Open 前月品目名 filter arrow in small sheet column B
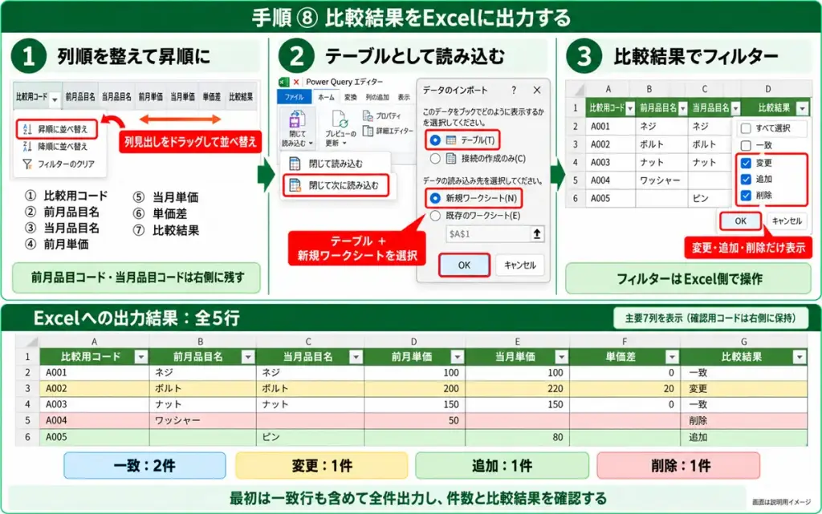 point(682,108)
